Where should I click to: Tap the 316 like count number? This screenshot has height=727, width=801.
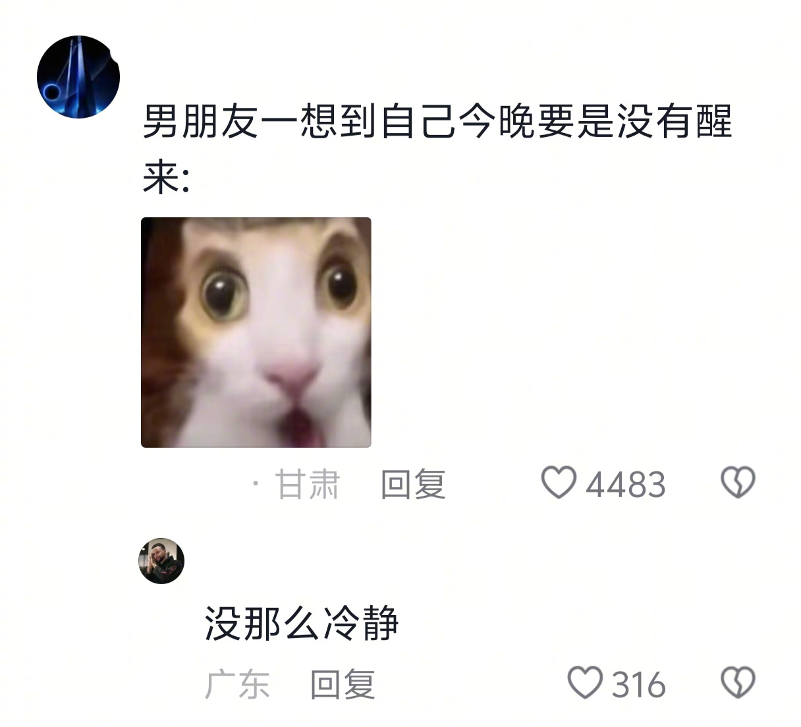(x=639, y=685)
